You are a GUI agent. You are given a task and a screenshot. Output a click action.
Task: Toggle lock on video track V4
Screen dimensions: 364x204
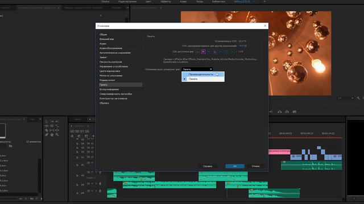click(x=77, y=143)
